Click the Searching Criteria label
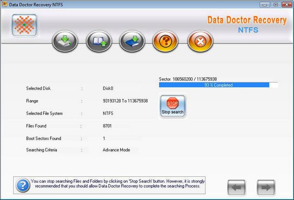This screenshot has width=294, height=200. point(42,150)
